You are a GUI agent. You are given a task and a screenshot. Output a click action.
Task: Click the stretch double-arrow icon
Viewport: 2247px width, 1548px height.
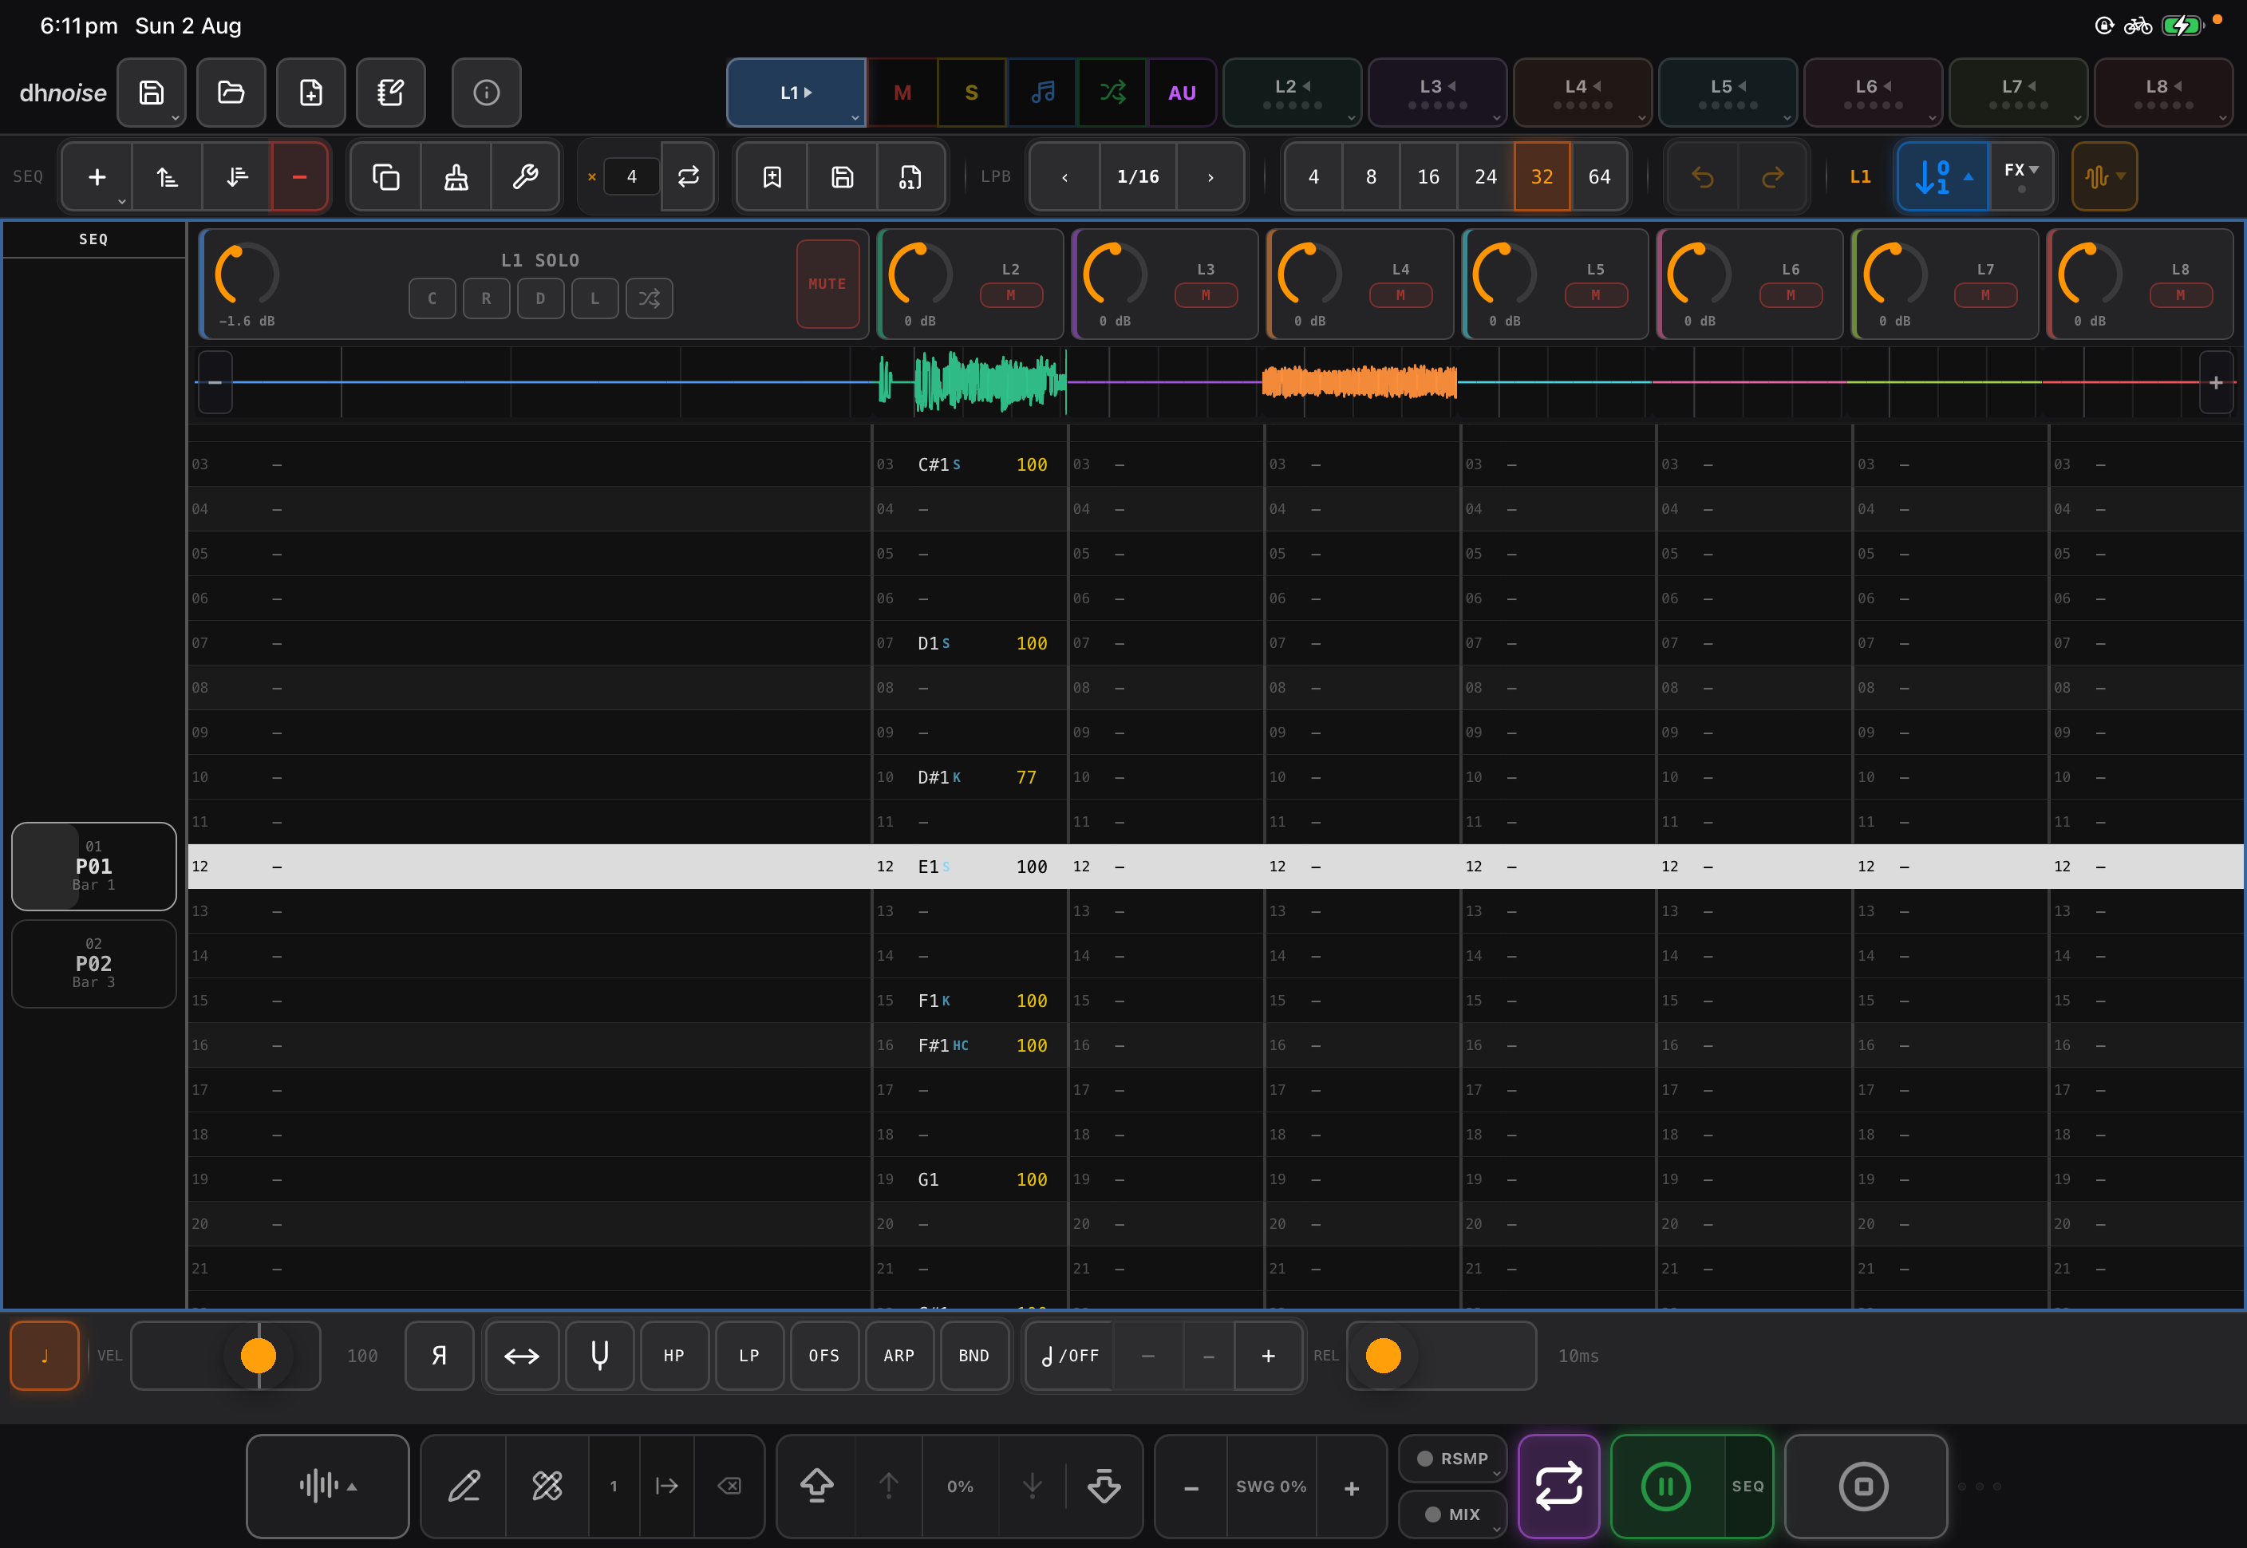(522, 1355)
